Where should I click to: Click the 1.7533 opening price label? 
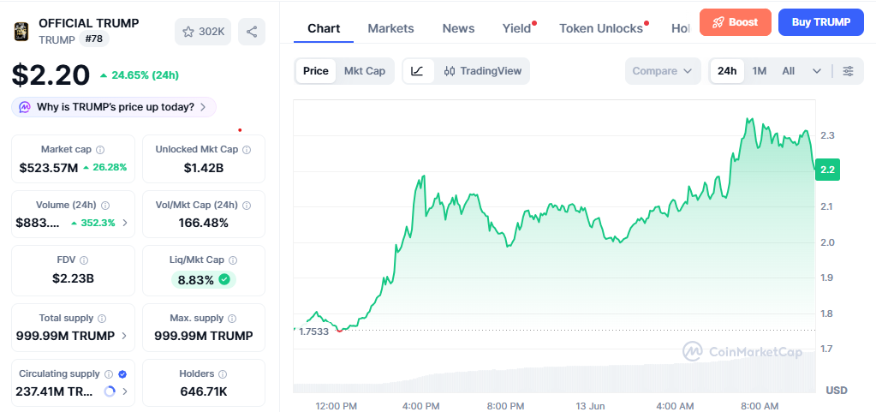click(x=313, y=331)
